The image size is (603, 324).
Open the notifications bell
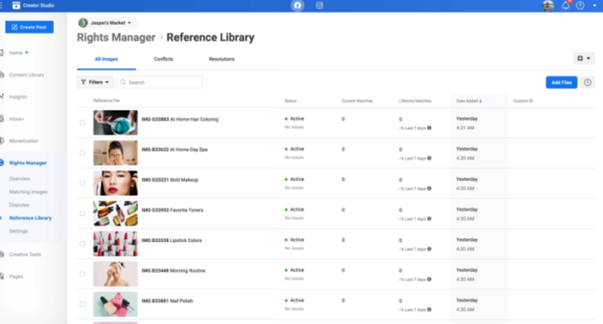(x=565, y=6)
